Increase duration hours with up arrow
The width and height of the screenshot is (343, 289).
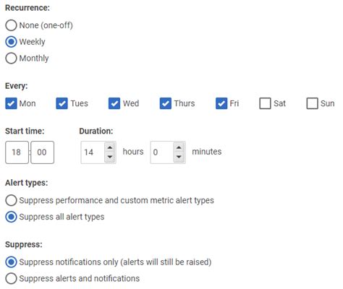(x=110, y=147)
